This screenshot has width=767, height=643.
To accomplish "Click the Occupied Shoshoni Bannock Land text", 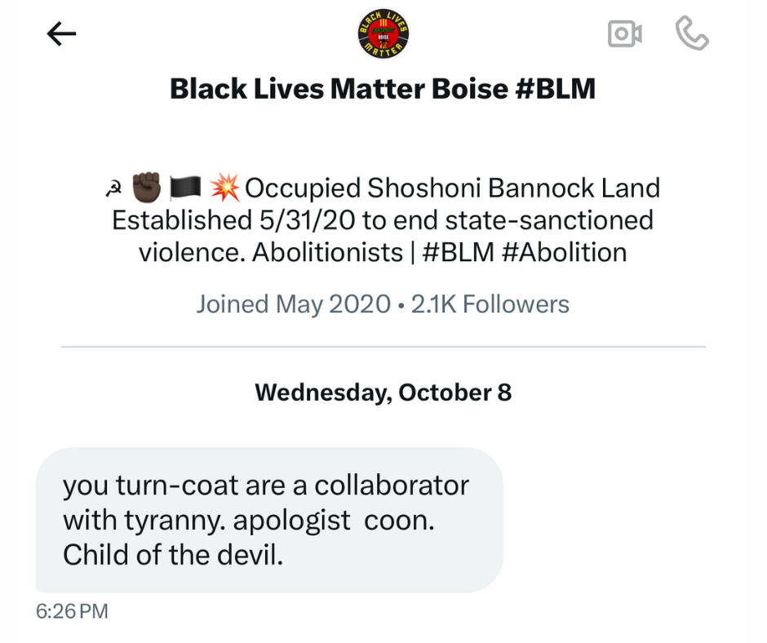I will (452, 188).
